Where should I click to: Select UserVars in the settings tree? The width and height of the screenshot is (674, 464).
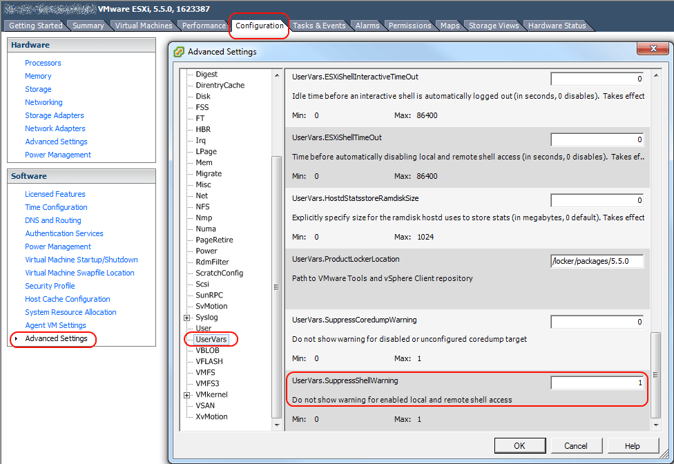(211, 339)
